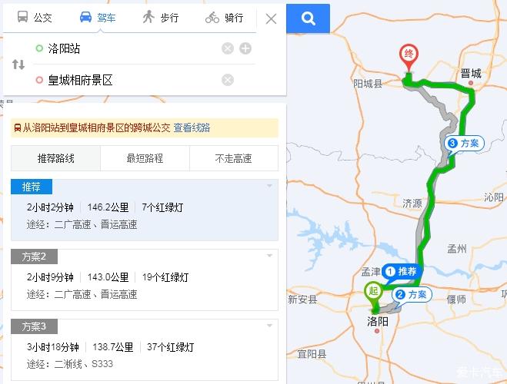Swap start and destination with arrows icon
Screen dimensions: 507x384
pos(18,65)
